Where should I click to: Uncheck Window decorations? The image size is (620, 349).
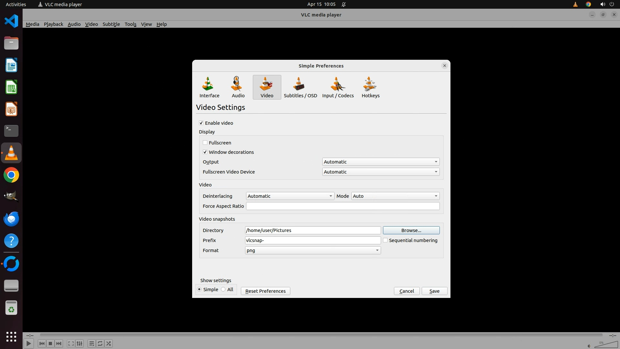205,152
